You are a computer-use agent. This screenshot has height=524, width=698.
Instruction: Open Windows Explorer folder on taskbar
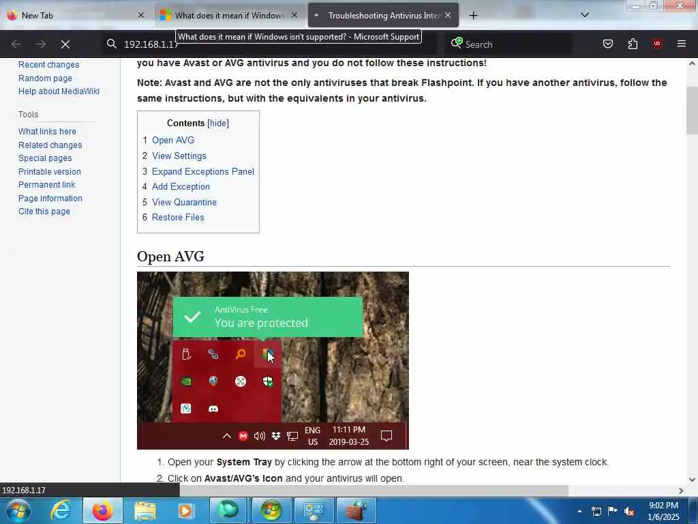145,510
